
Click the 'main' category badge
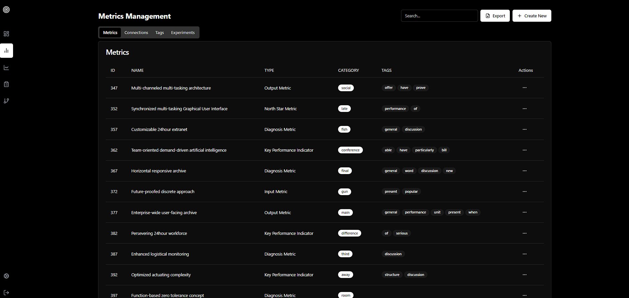tap(345, 212)
